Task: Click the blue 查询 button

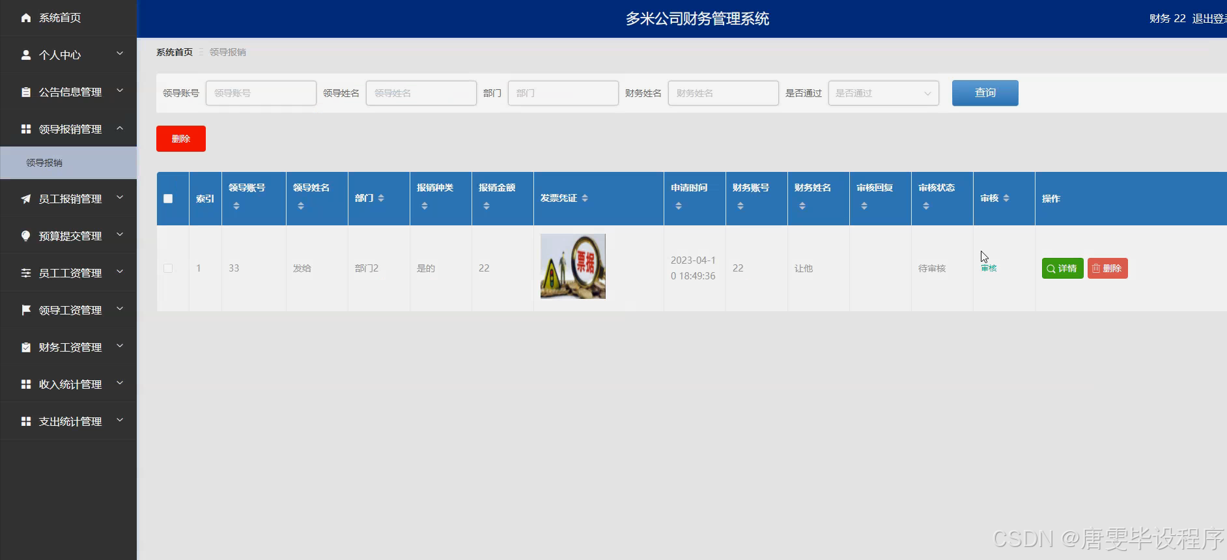Action: [x=985, y=93]
